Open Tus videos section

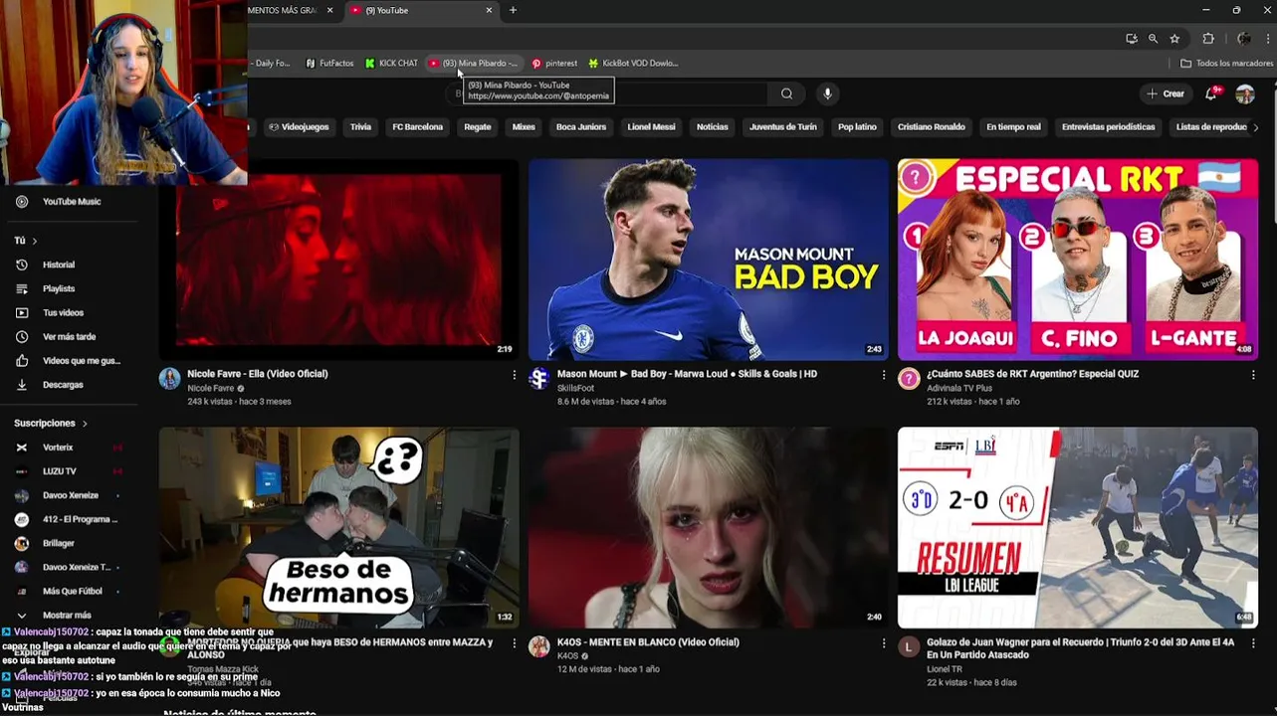(x=62, y=312)
